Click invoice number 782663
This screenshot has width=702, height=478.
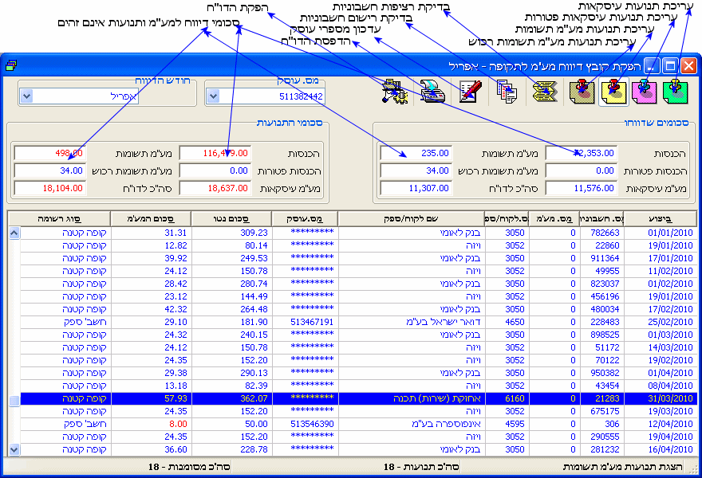pyautogui.click(x=605, y=233)
